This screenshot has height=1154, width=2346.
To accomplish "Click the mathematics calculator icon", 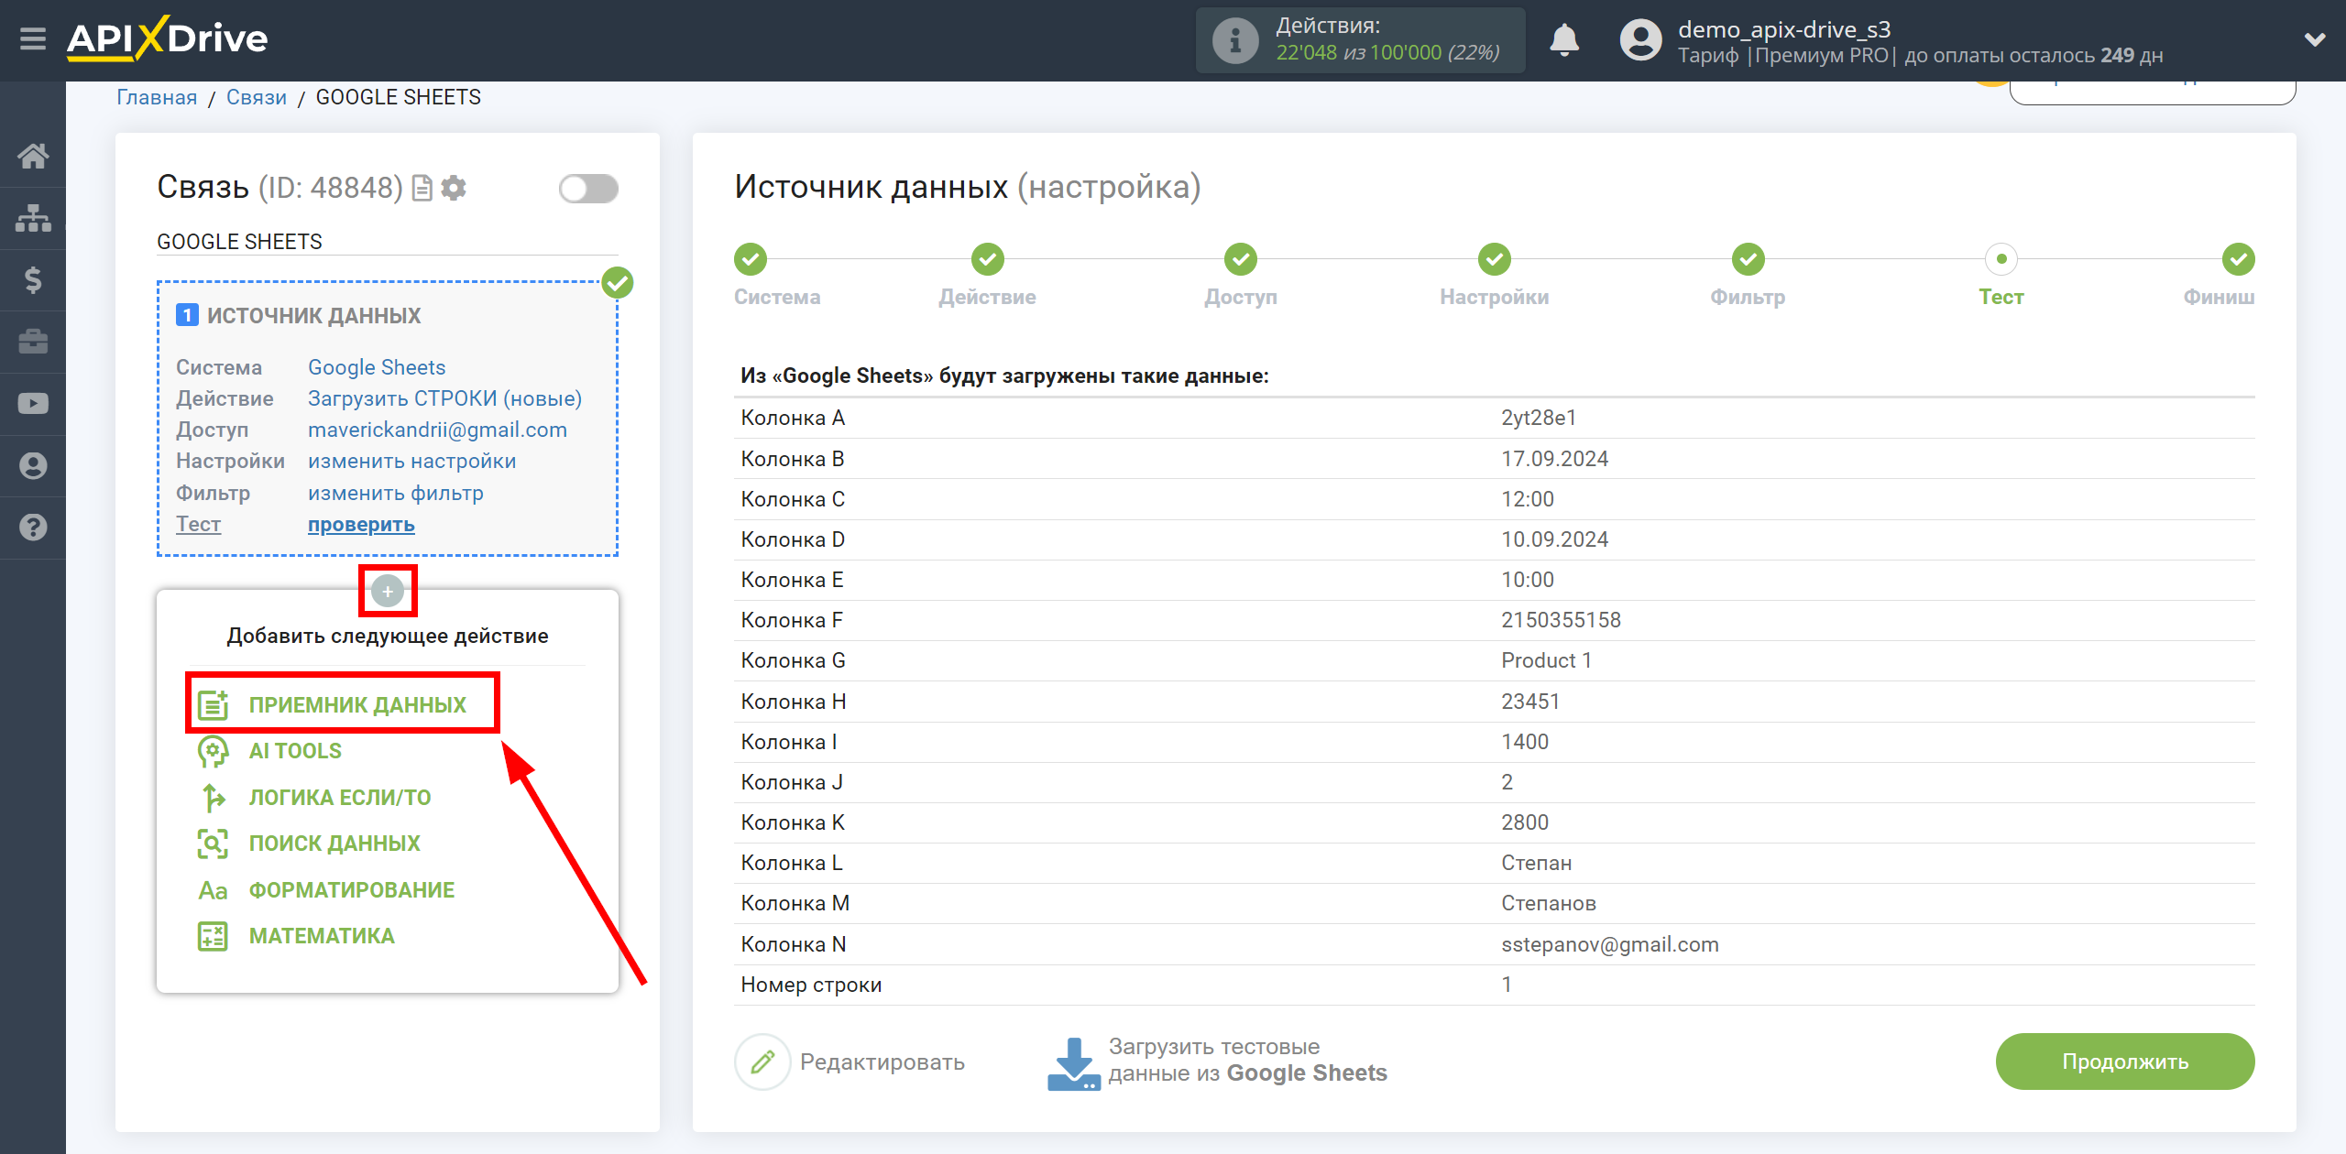I will pyautogui.click(x=213, y=936).
